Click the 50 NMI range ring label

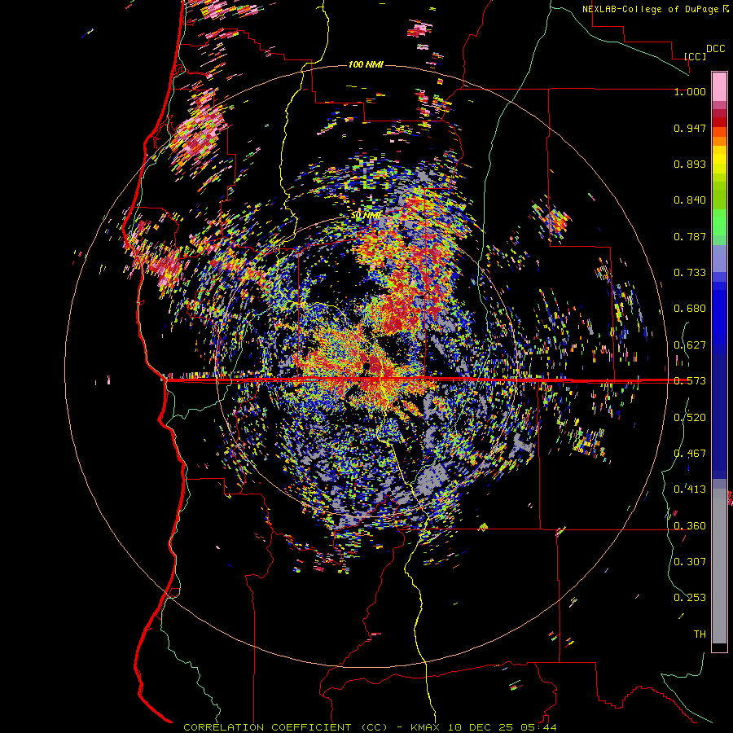(366, 216)
